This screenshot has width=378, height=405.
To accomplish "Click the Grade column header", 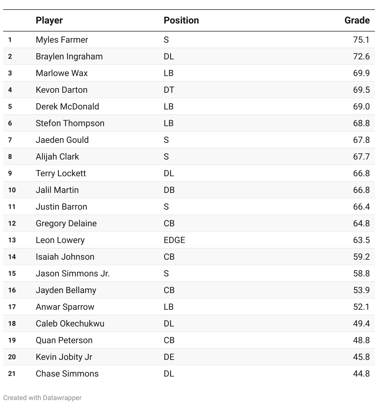I will tap(357, 20).
